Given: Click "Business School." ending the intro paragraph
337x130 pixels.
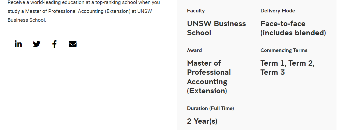Looking at the screenshot, I should tap(27, 20).
